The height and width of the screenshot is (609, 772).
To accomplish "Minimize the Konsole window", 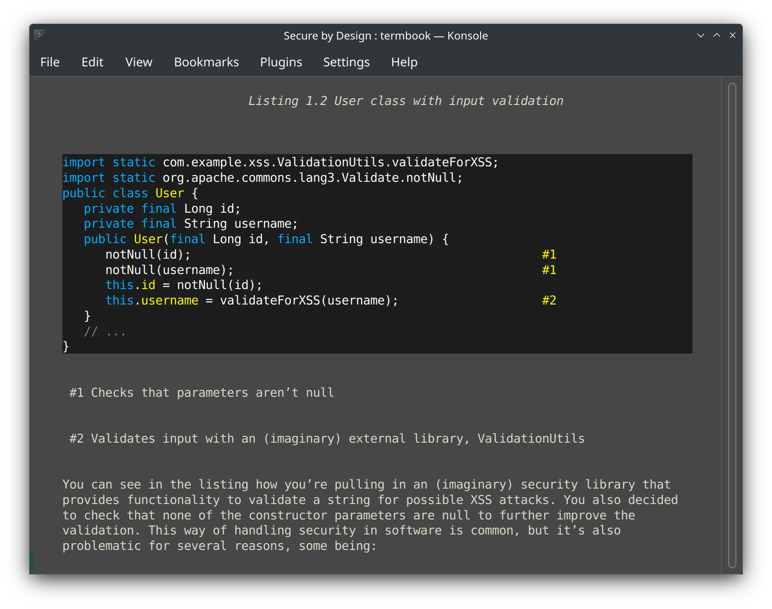I will [701, 35].
